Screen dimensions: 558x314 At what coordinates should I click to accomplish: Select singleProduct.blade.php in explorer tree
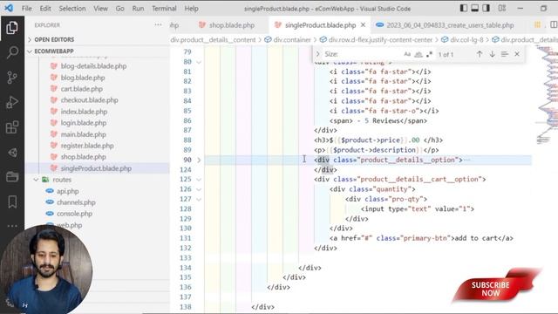(x=96, y=168)
